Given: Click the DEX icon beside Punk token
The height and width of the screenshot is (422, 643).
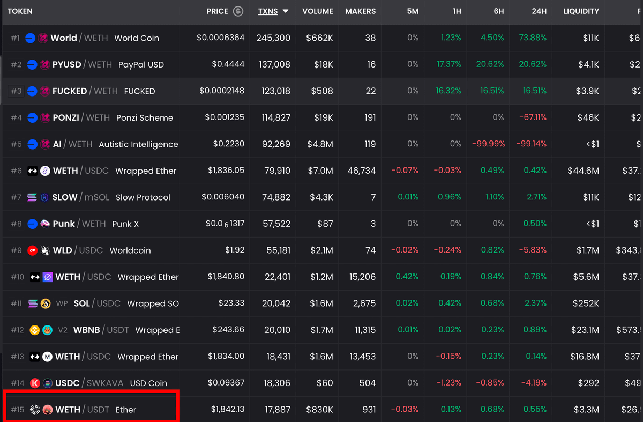Looking at the screenshot, I should click(x=45, y=224).
